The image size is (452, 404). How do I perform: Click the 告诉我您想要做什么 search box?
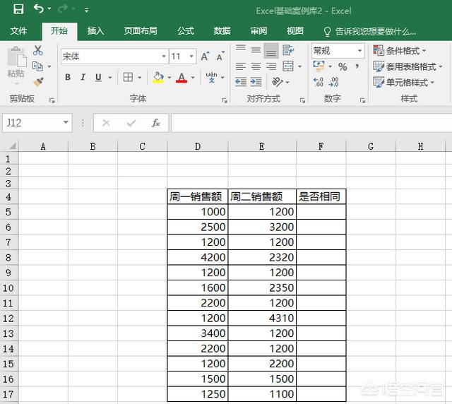[x=370, y=31]
